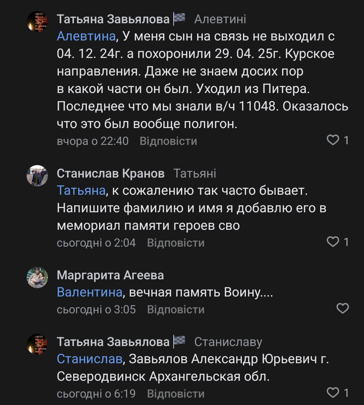Open Станислав Кранов's profile picture
Viewport: 364px width, 405px height.
point(37,176)
